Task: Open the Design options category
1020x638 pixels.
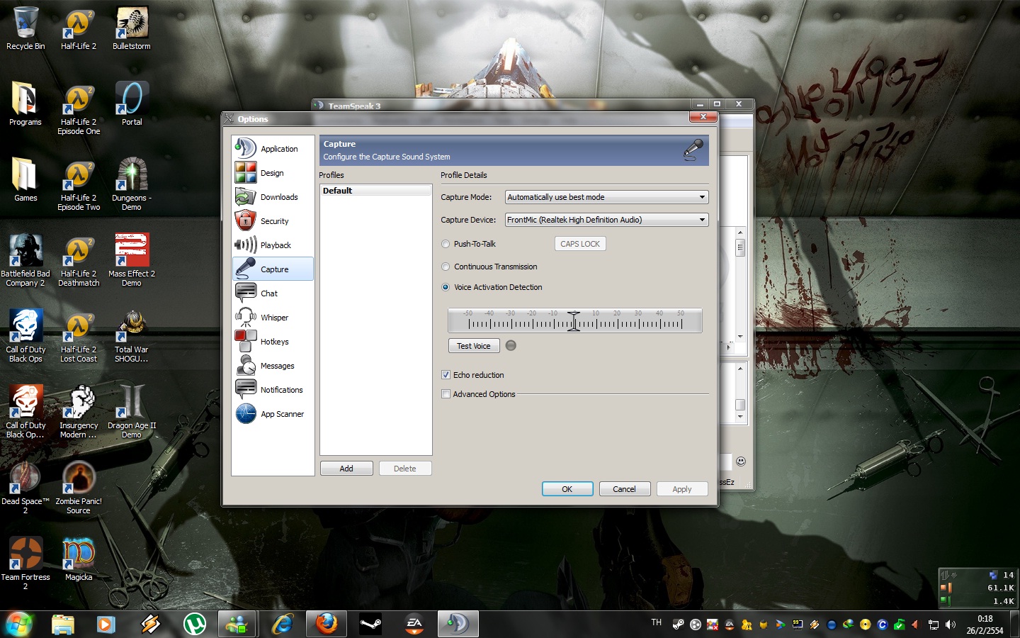Action: (273, 173)
